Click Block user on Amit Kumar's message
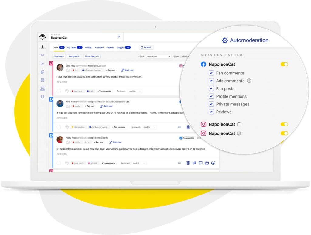The height and width of the screenshot is (235, 311). pos(106,106)
